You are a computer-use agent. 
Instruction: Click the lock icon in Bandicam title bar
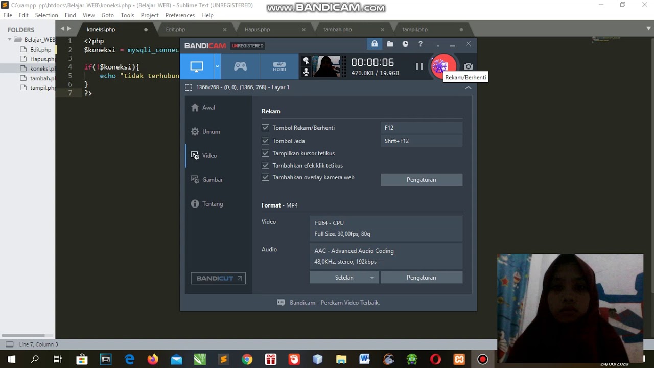375,44
